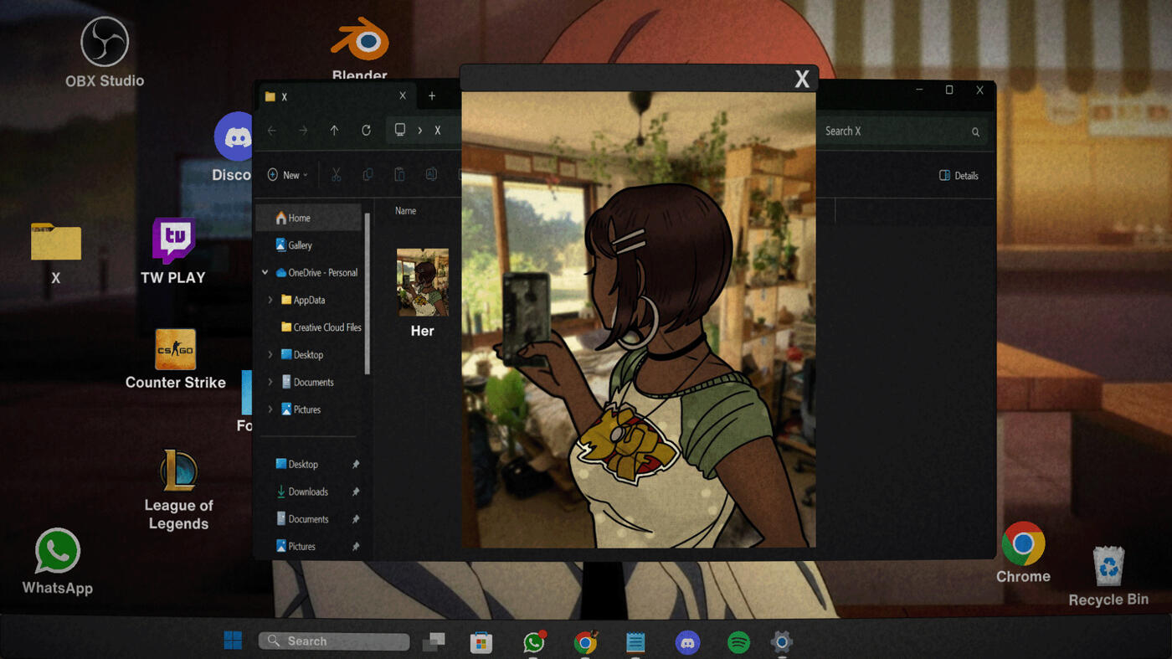Screen dimensions: 1172x659
Task: Open the TW PLAY desktop shortcut
Action: [x=173, y=242]
